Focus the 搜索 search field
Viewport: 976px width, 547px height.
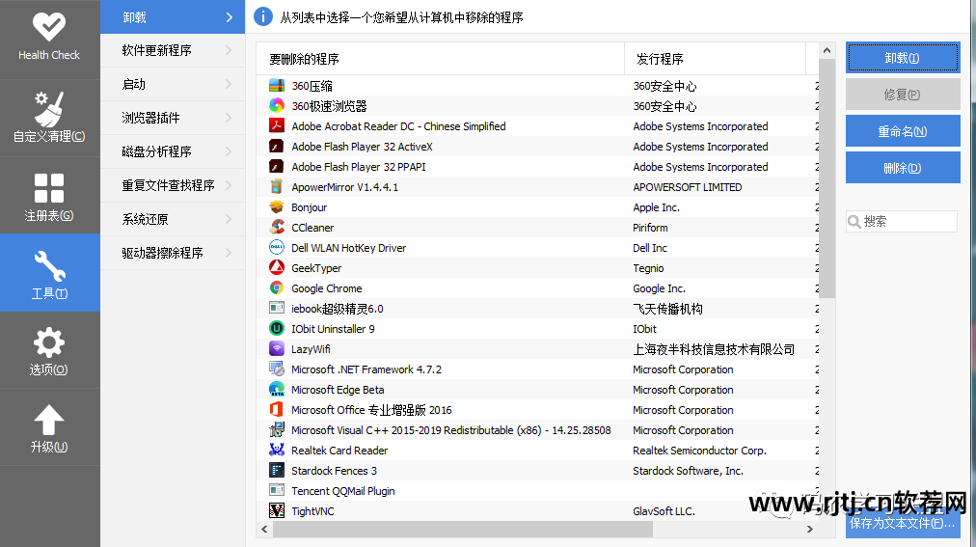(902, 222)
